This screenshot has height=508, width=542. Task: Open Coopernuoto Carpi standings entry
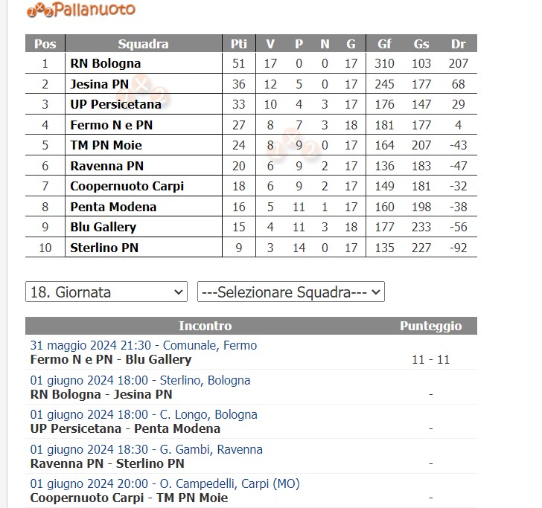[x=127, y=186]
